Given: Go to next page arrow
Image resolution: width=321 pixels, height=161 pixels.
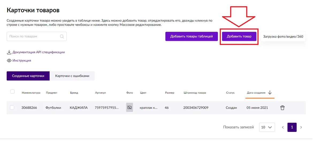Looking at the screenshot, I should (x=301, y=127).
